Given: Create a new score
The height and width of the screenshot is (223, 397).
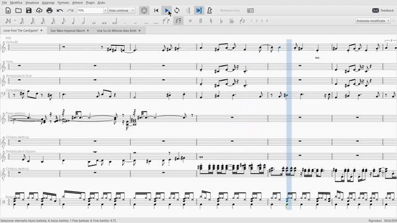Looking at the screenshot, I should 8,11.
